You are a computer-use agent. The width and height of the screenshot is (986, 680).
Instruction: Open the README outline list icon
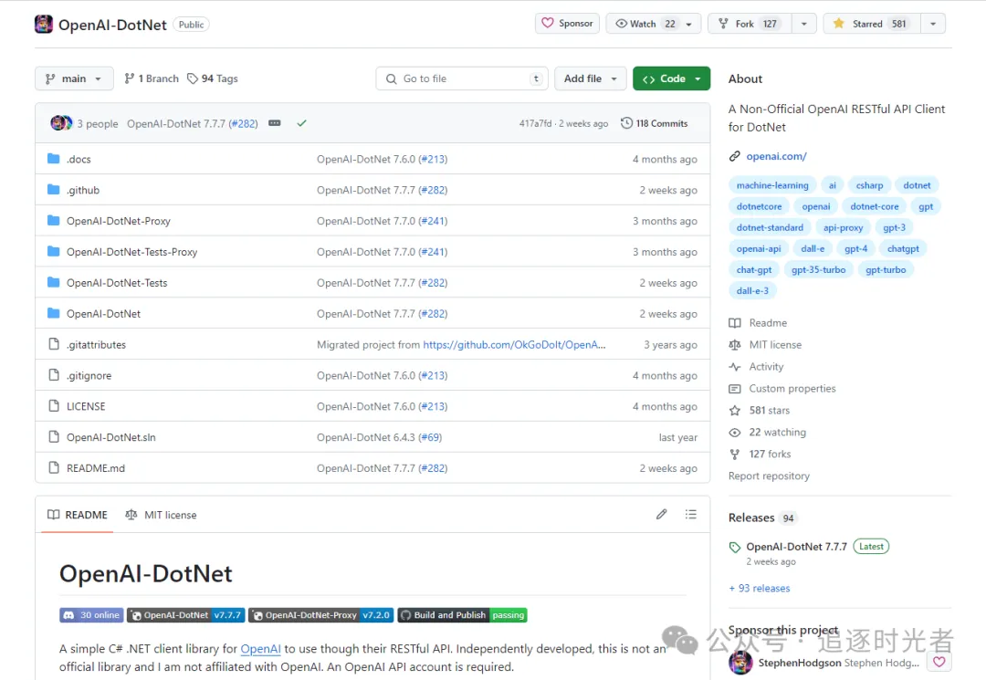pos(690,514)
